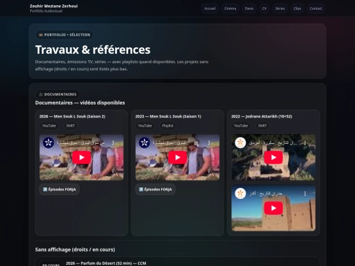Click Zouhir Meziane Zerhoui site title
Screen dimensions: 355x266
point(54,6)
